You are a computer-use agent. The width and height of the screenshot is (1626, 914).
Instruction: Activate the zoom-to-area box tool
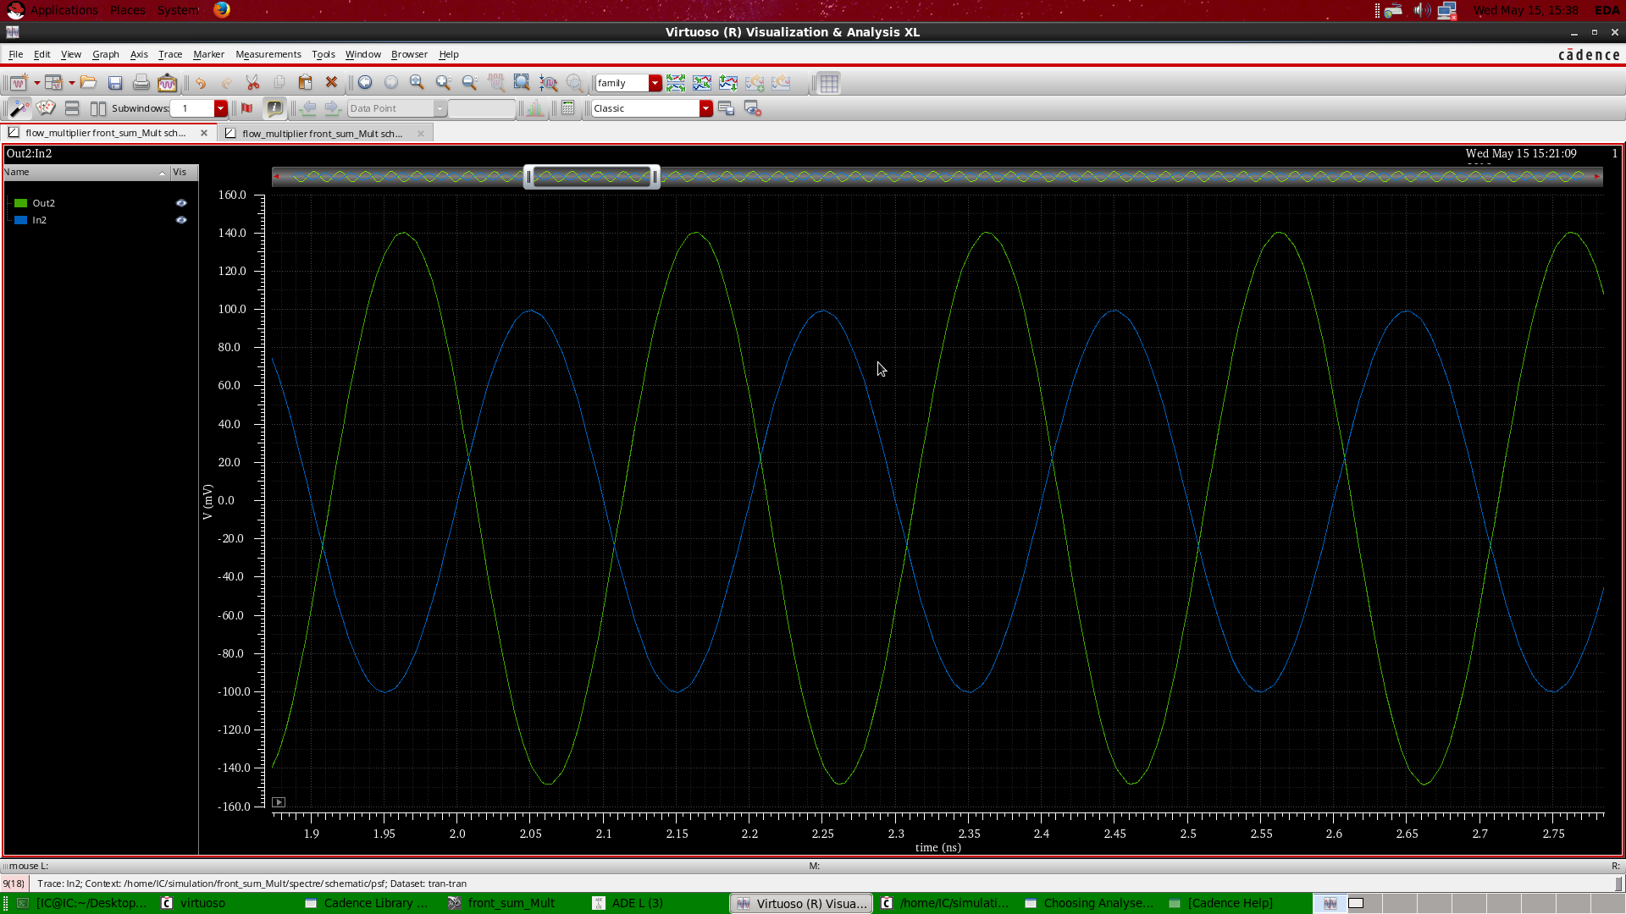point(523,83)
